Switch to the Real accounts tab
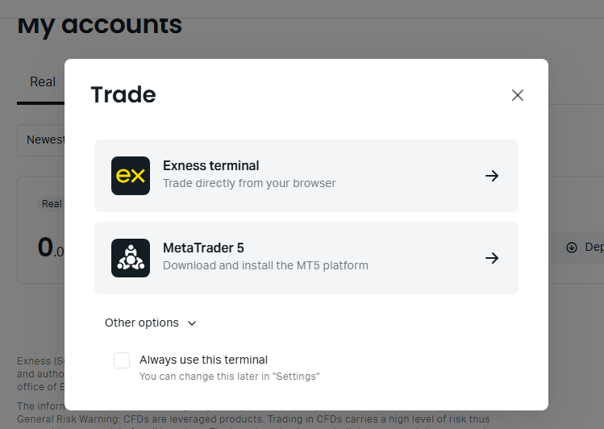 tap(42, 81)
